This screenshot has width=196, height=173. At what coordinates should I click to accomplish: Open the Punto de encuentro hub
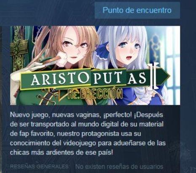[137, 10]
